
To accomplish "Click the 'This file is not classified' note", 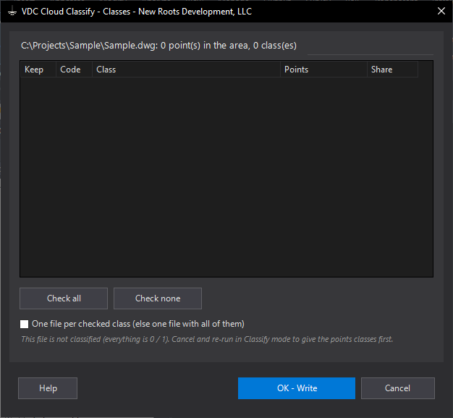I will [x=207, y=339].
